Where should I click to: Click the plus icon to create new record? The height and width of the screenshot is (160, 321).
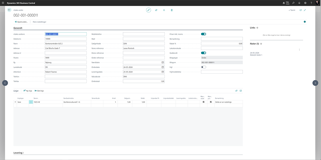(164, 10)
